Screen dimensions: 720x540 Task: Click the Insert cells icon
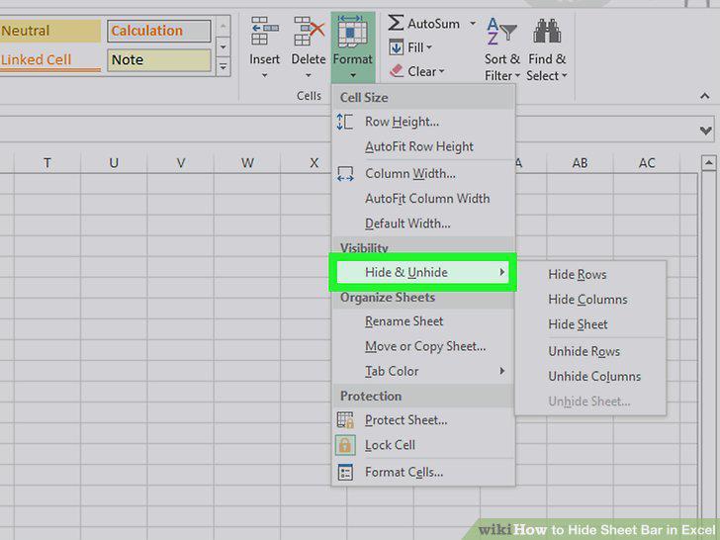click(x=264, y=32)
